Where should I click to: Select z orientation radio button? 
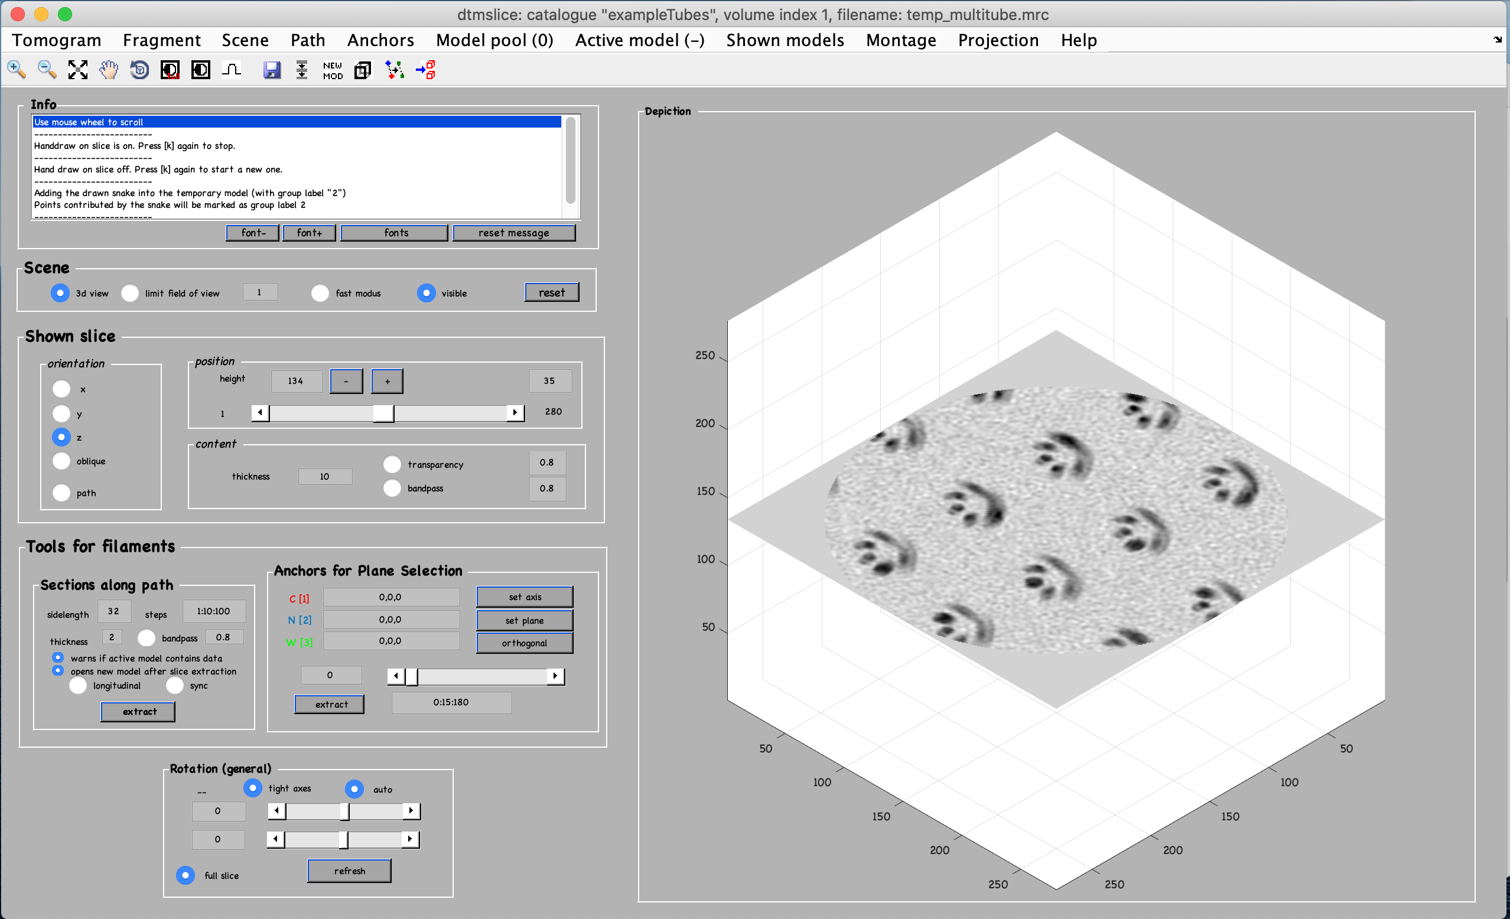click(61, 437)
